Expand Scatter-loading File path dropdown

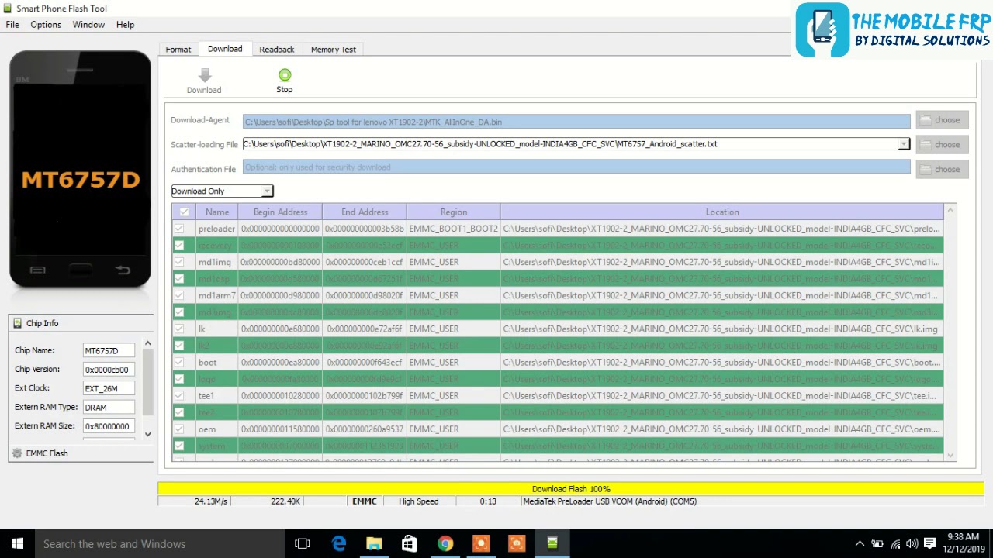[x=904, y=144]
